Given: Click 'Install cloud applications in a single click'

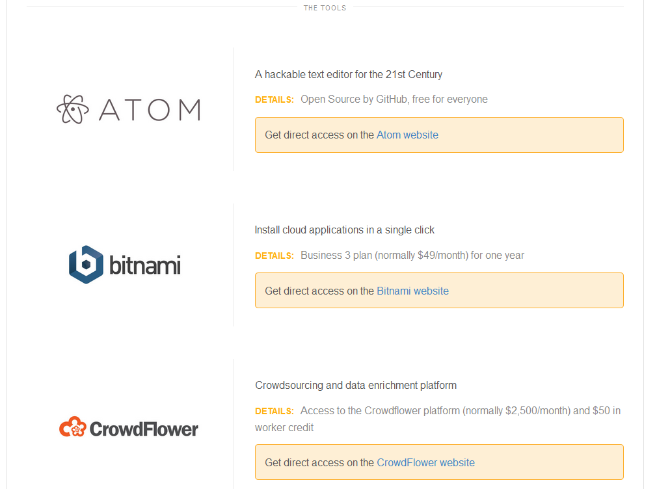Looking at the screenshot, I should [x=344, y=230].
